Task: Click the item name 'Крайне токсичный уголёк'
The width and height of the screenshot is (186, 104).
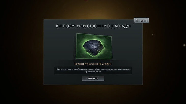Action: click(93, 64)
